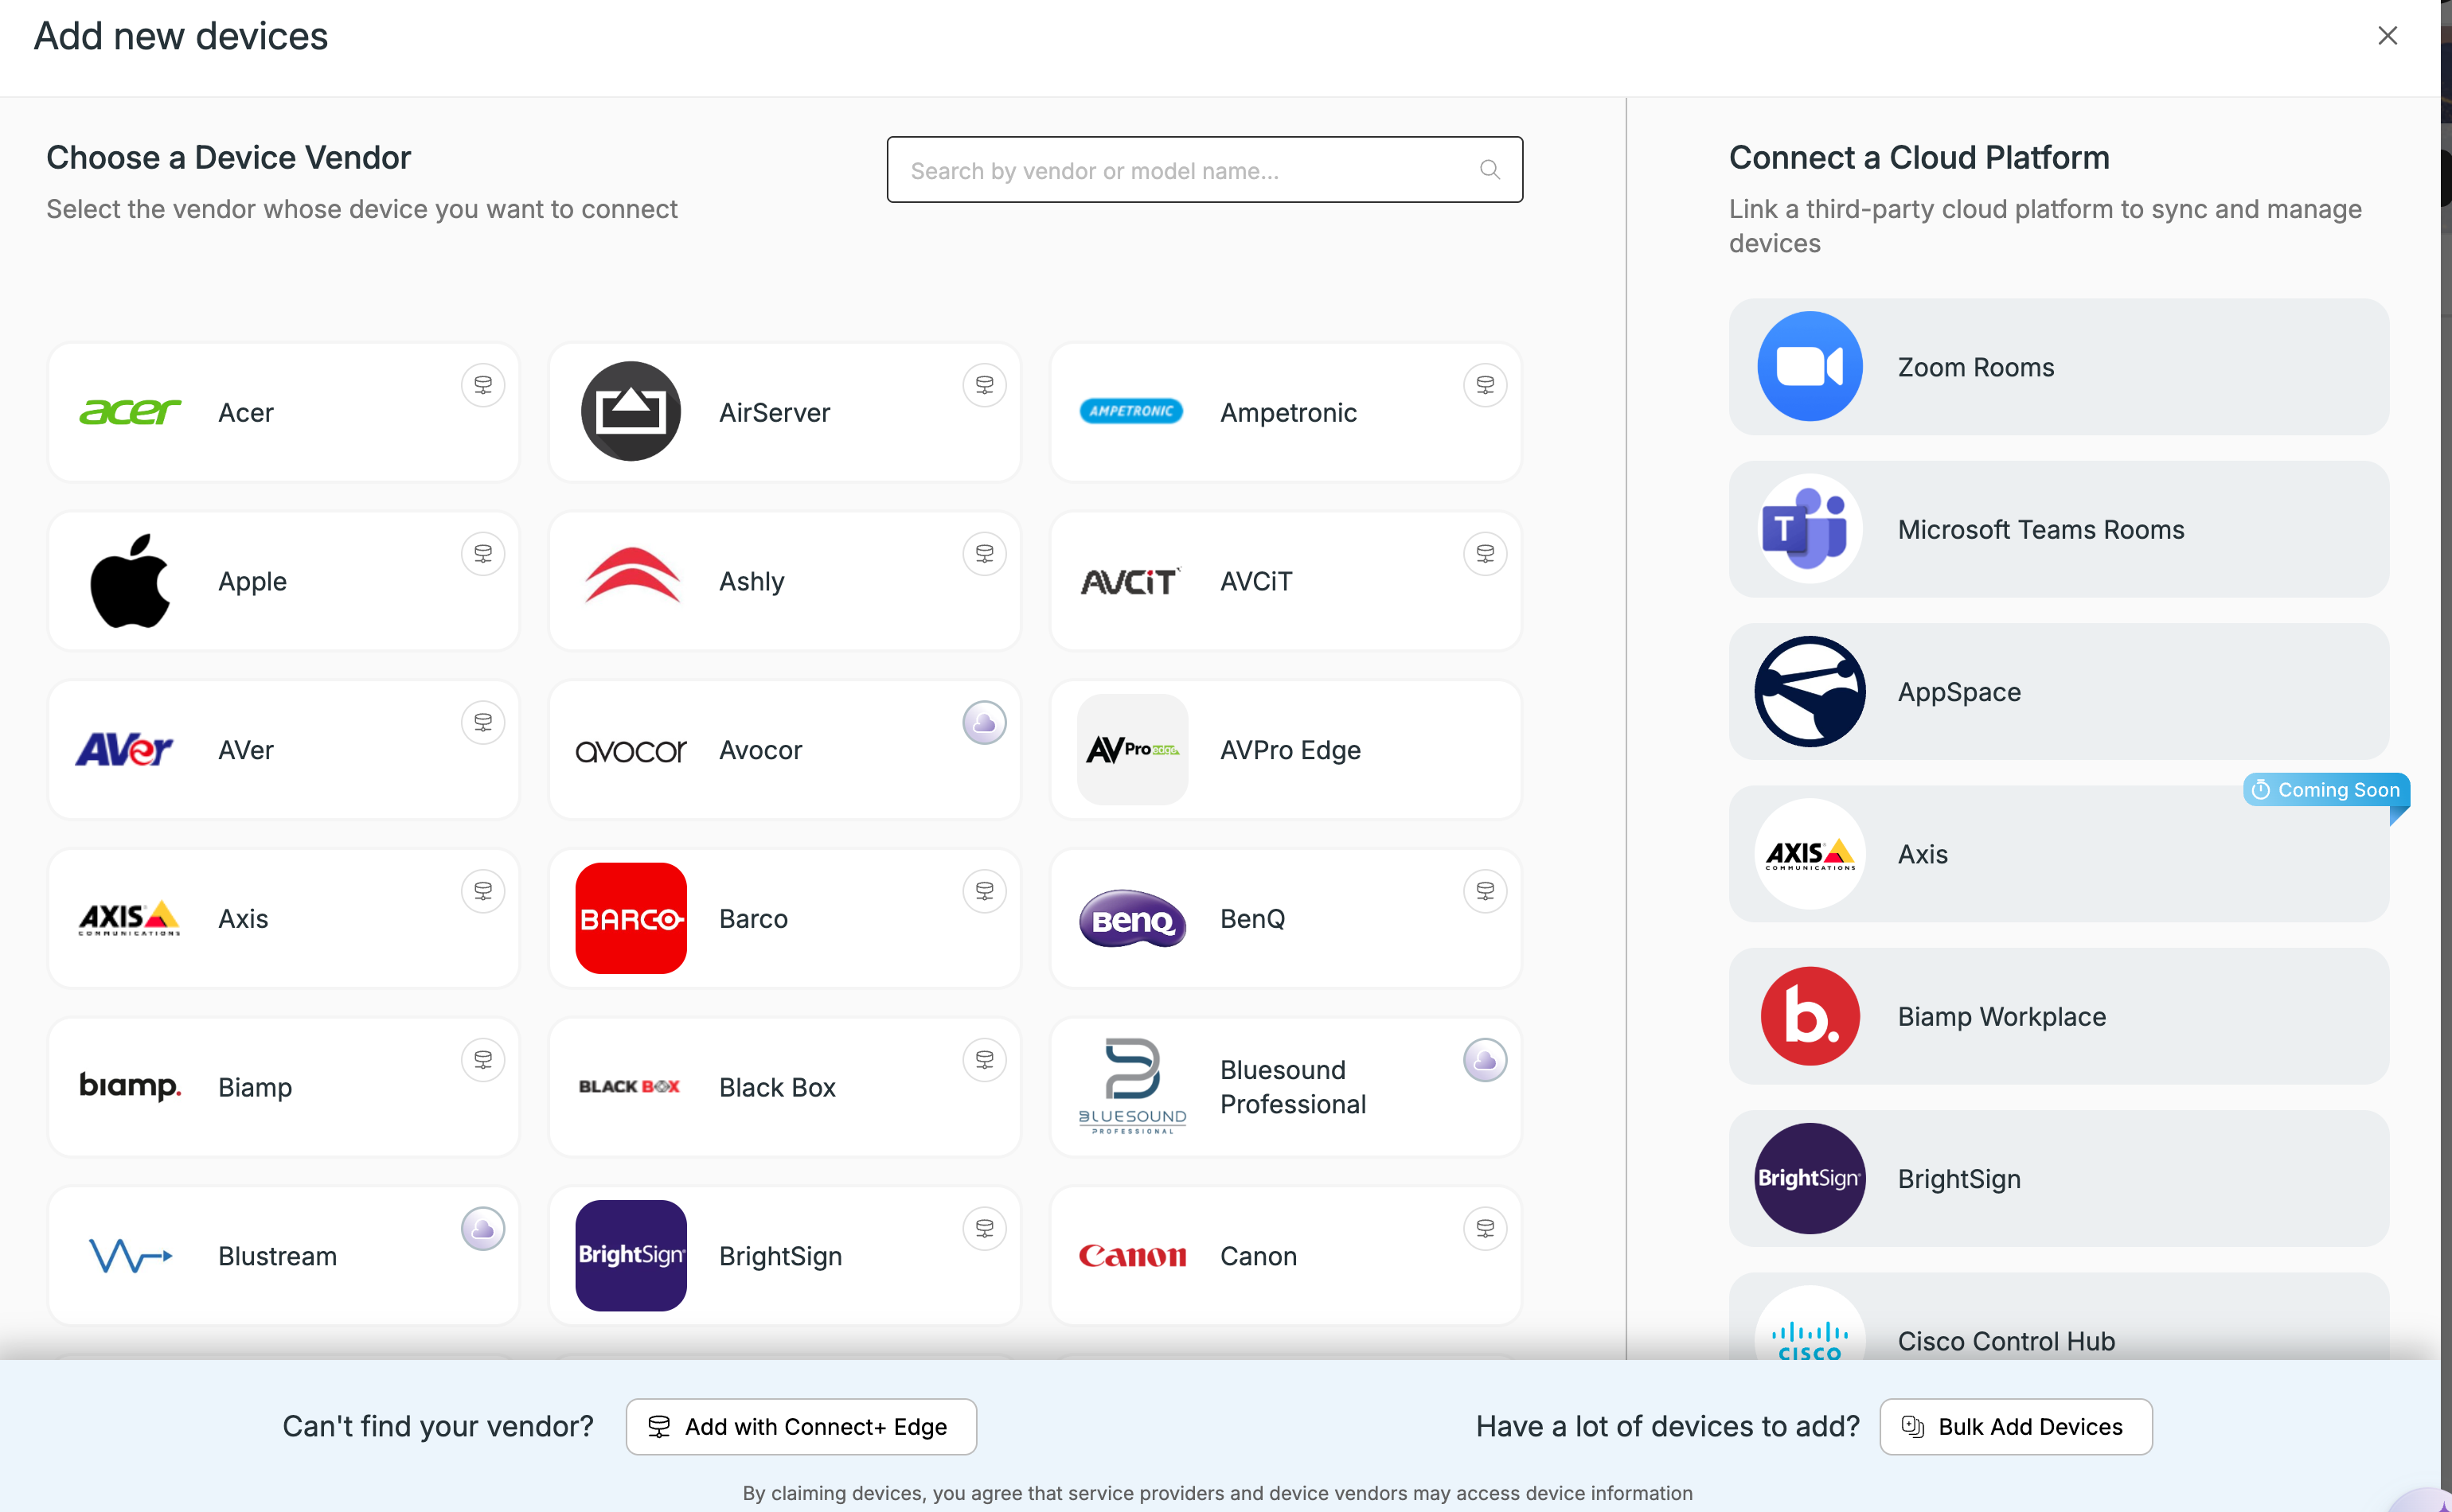Click the Microsoft Teams Rooms label
Image resolution: width=2452 pixels, height=1512 pixels.
pyautogui.click(x=2042, y=530)
